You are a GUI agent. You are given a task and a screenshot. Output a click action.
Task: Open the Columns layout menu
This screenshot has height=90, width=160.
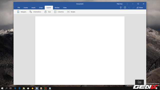[x=59, y=12]
